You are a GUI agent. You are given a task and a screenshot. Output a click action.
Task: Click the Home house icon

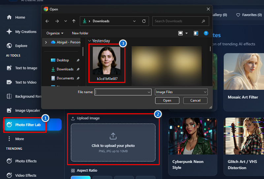coord(9,17)
